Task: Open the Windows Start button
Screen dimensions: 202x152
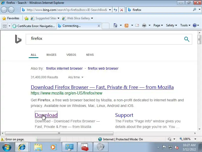Action: coord(7,147)
